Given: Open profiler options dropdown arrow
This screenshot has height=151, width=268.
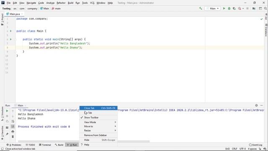Looking at the screenshot, I should pos(243,8).
